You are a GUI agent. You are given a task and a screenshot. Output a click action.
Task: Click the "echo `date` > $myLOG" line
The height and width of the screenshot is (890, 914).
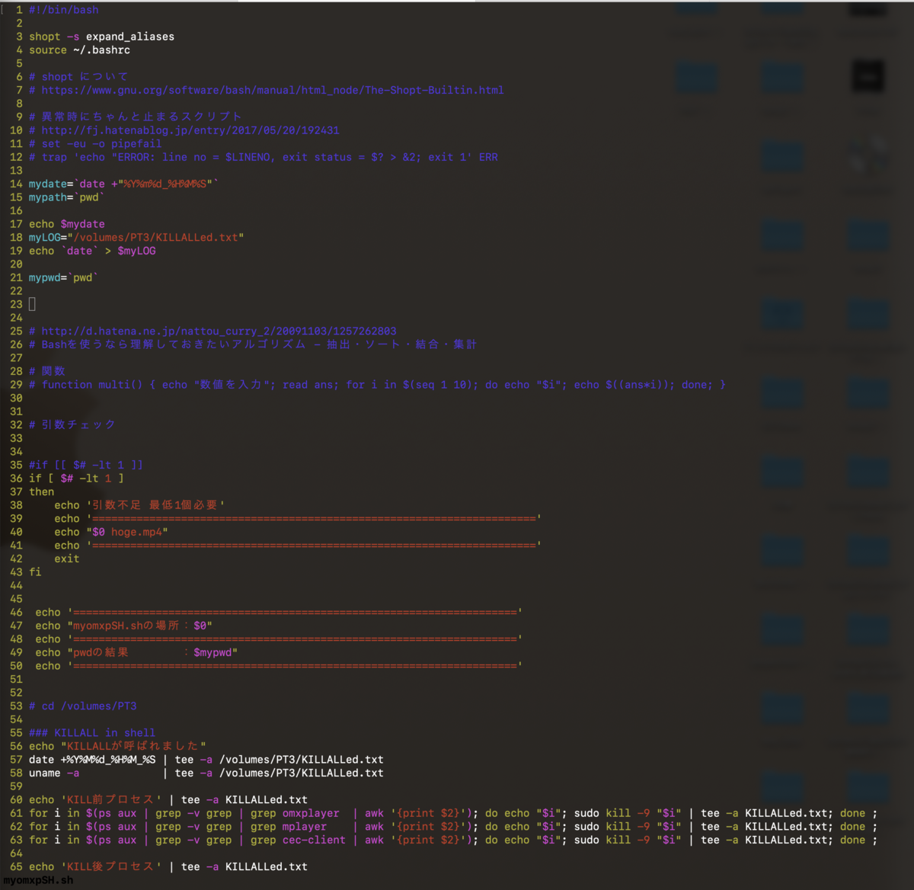pos(92,251)
